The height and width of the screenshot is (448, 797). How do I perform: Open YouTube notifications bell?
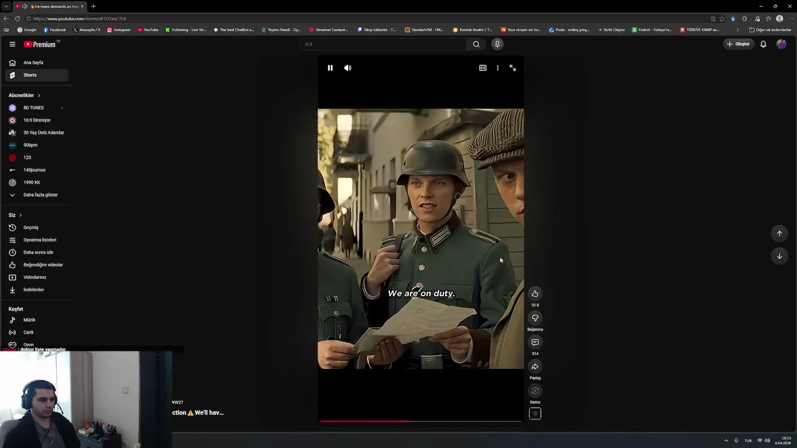tap(763, 44)
